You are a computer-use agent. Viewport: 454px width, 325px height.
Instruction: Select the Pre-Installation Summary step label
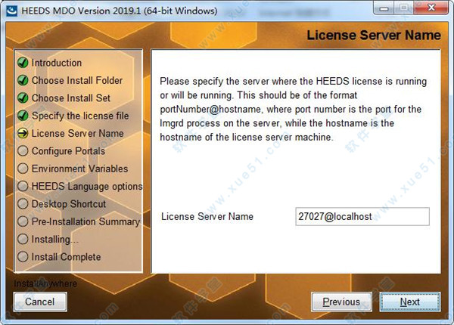86,221
